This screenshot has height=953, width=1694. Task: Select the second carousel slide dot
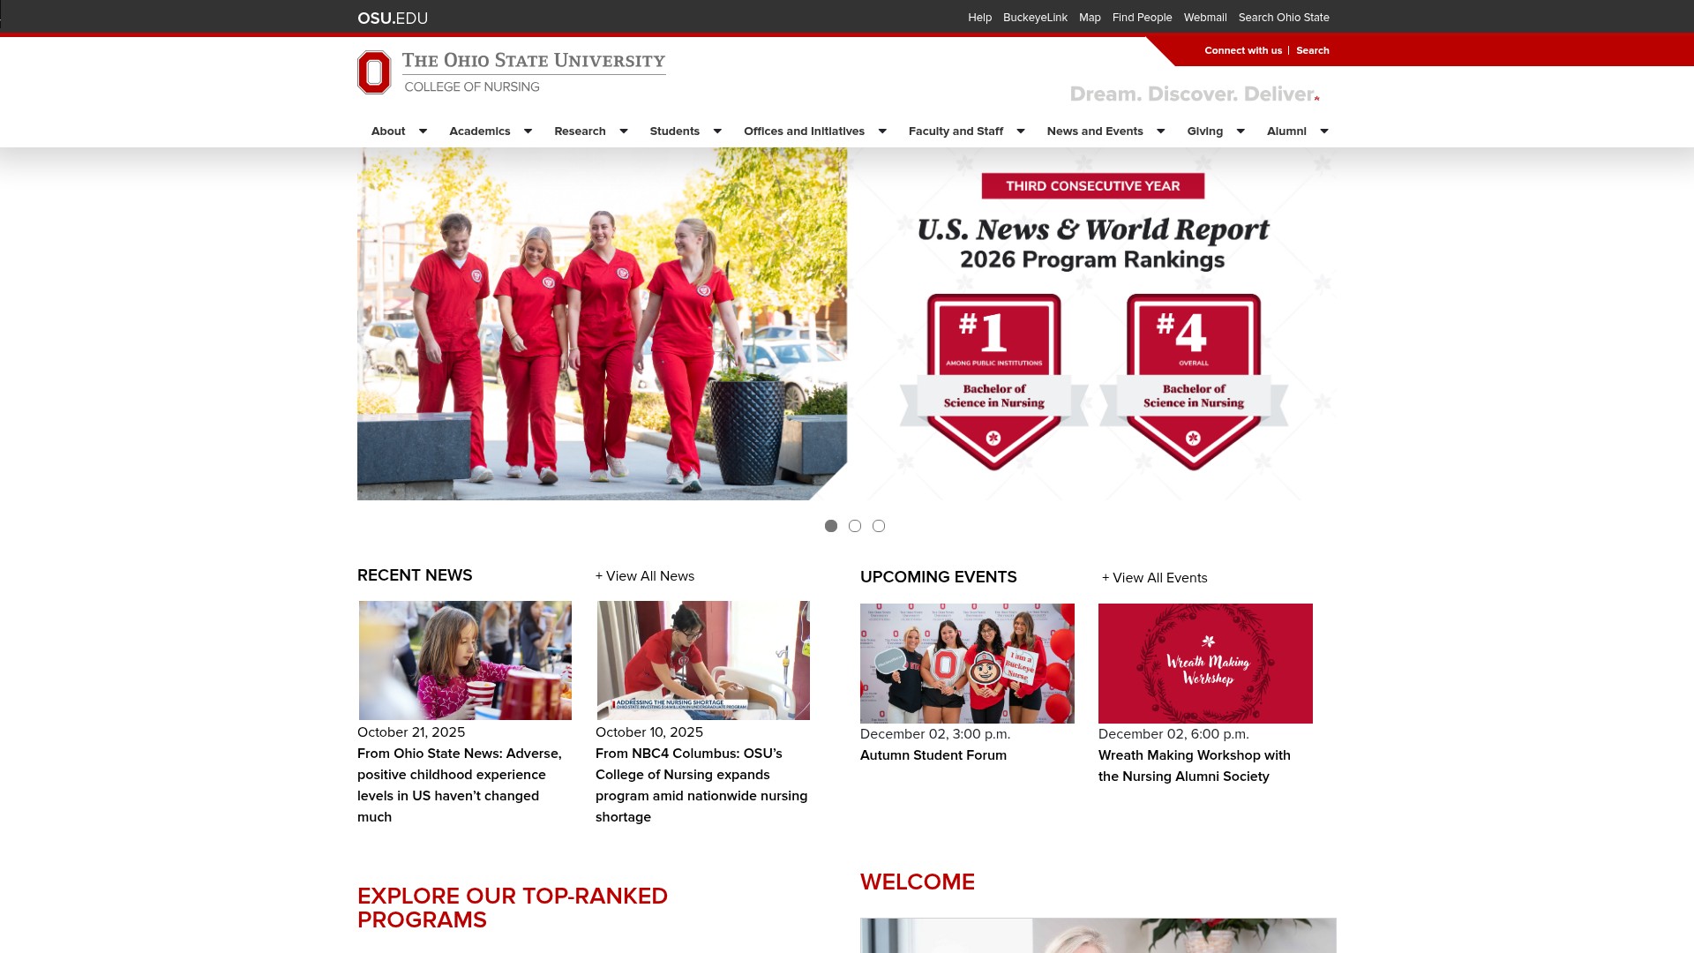[855, 526]
